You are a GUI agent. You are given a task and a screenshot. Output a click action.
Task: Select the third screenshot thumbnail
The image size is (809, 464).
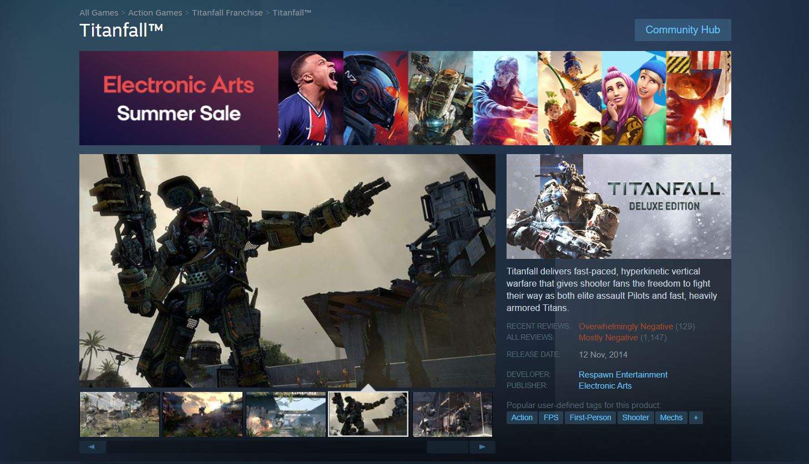click(x=286, y=414)
